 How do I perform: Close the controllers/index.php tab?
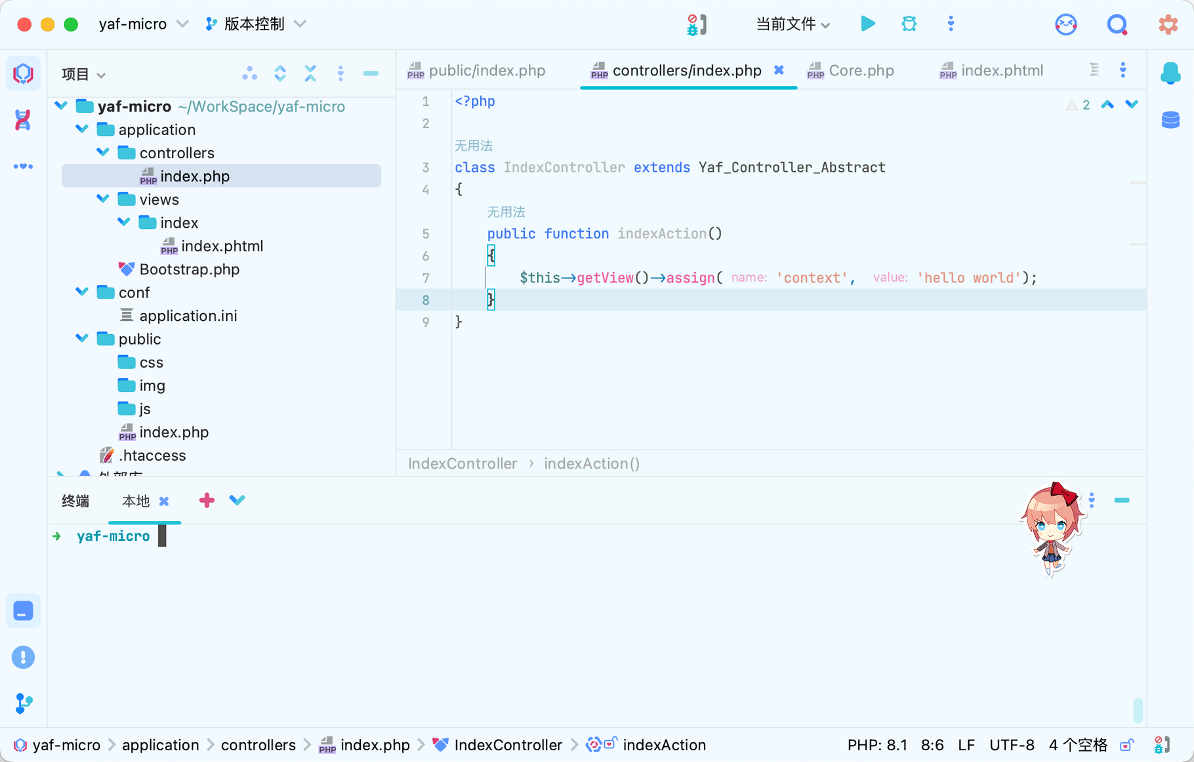click(779, 70)
